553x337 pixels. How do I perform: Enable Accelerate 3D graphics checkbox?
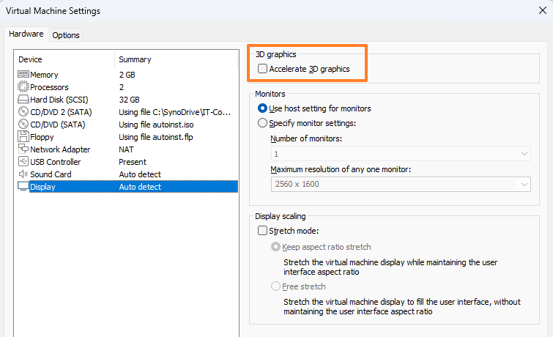tap(263, 69)
